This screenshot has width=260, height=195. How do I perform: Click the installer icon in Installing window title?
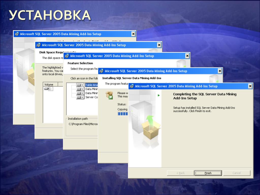[102, 71]
